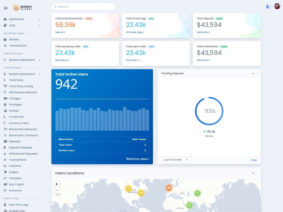Click the All trade logs link
The height and width of the screenshot is (212, 283).
135,32
